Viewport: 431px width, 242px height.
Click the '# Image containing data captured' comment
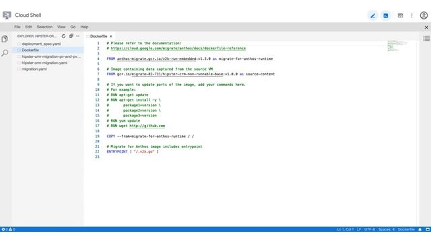(x=160, y=69)
